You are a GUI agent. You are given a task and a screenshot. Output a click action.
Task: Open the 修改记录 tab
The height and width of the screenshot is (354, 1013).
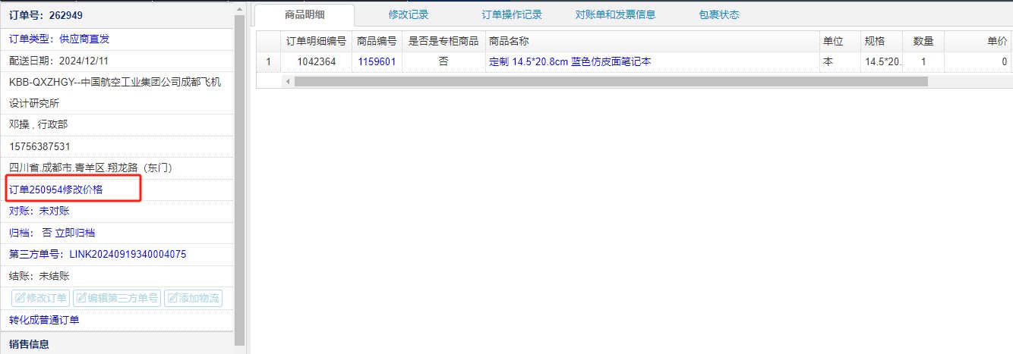point(409,14)
